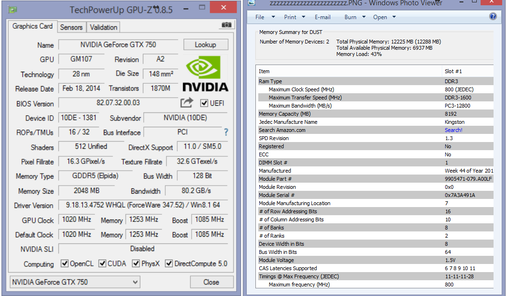Click the 1870M Transistors value

[x=161, y=88]
